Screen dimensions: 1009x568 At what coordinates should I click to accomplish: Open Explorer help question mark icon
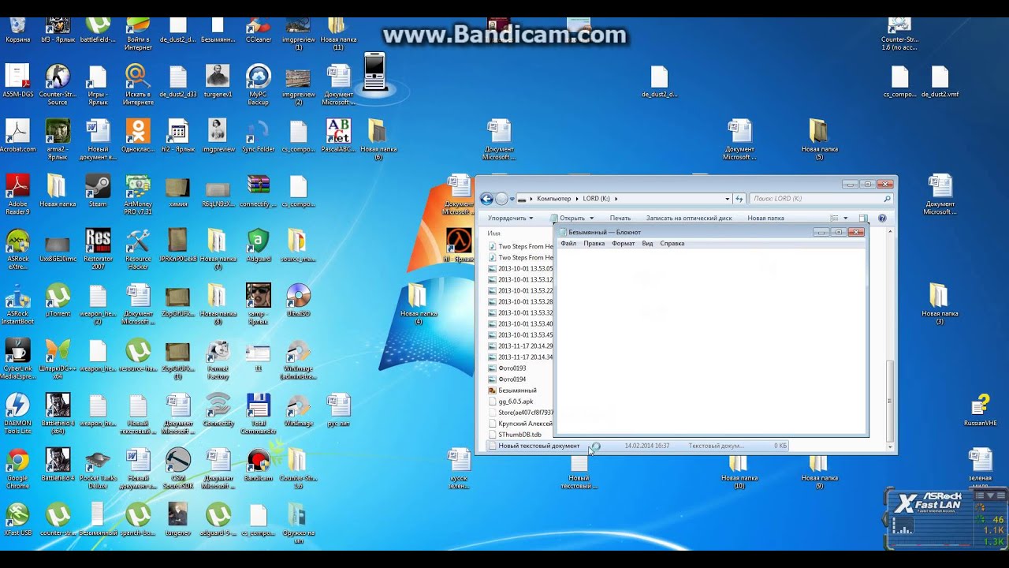(881, 219)
